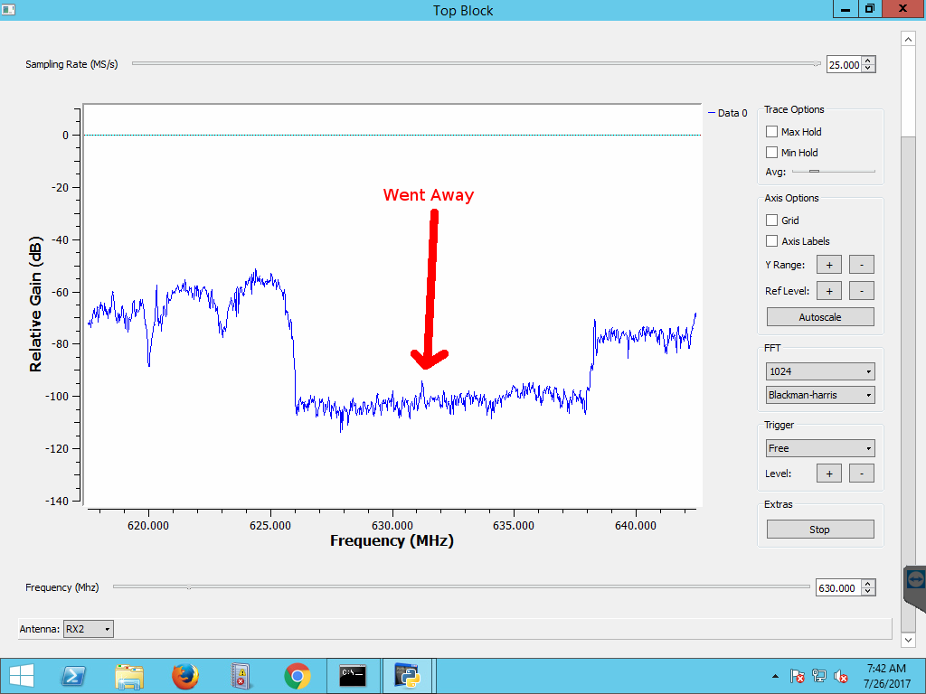926x694 pixels.
Task: Open the Windows Start menu
Action: click(20, 675)
